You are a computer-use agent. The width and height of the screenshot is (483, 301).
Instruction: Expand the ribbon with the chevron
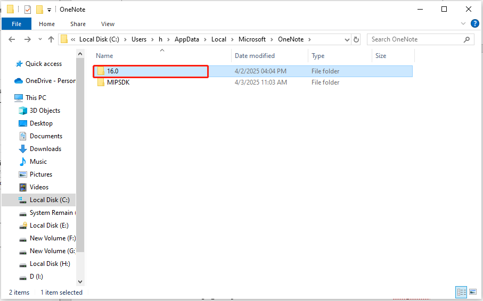click(463, 23)
